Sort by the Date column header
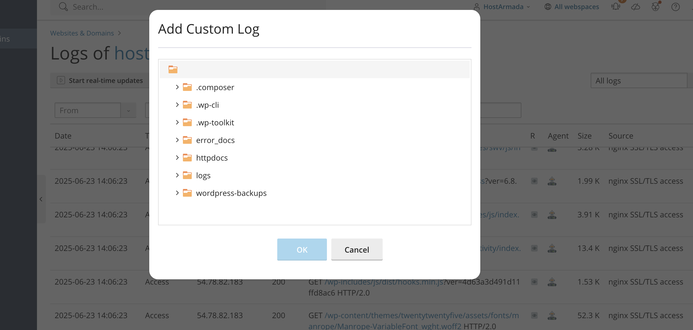Viewport: 693px width, 330px height. pos(63,136)
